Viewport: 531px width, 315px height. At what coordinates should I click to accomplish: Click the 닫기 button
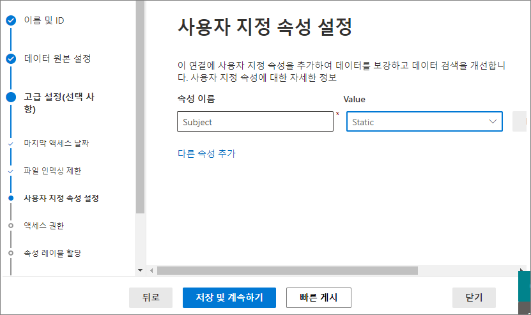tap(474, 298)
